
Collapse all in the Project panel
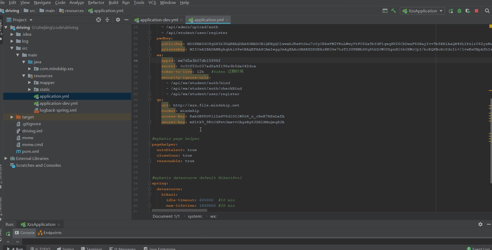(x=107, y=20)
